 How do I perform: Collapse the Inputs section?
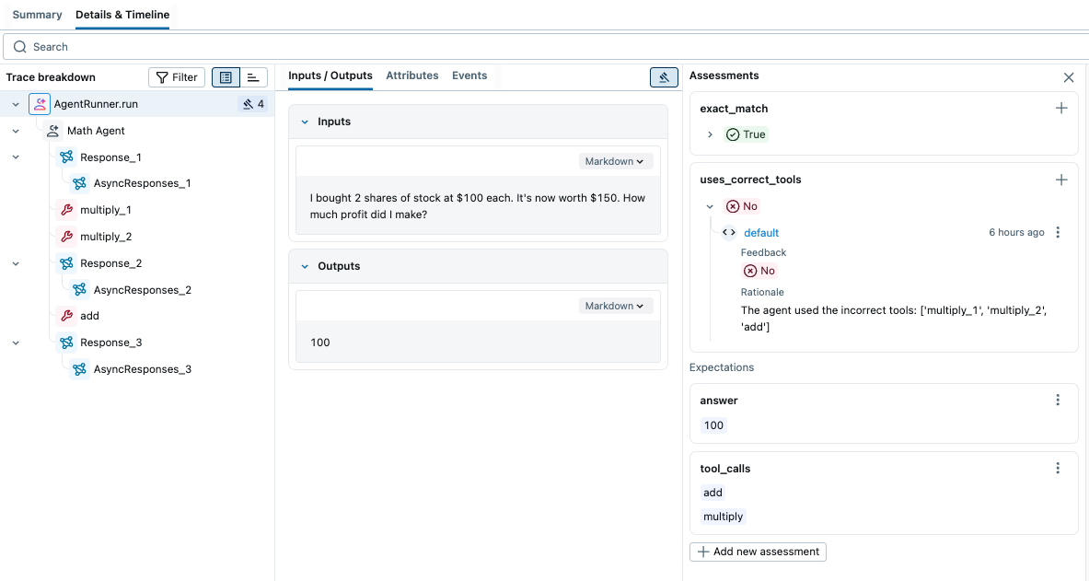point(307,122)
